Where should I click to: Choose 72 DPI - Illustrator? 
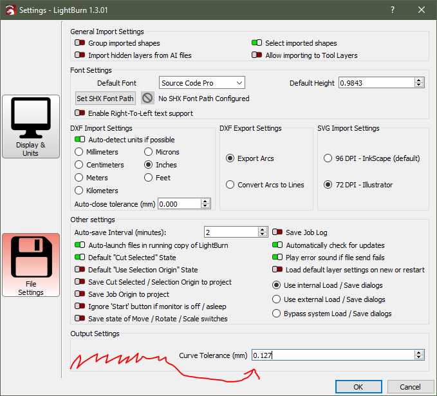tap(328, 185)
